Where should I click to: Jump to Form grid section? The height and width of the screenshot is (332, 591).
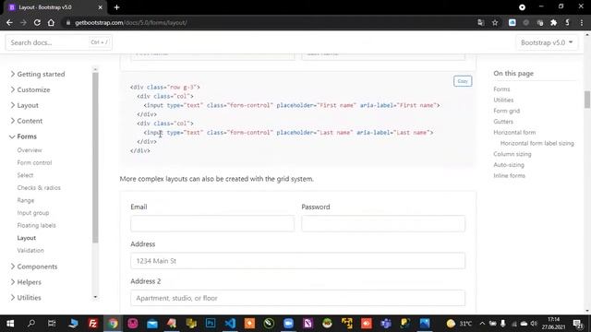[507, 111]
